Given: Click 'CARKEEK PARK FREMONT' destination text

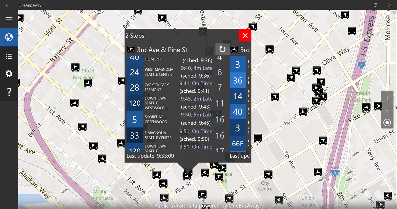Looking at the screenshot, I should (157, 87).
